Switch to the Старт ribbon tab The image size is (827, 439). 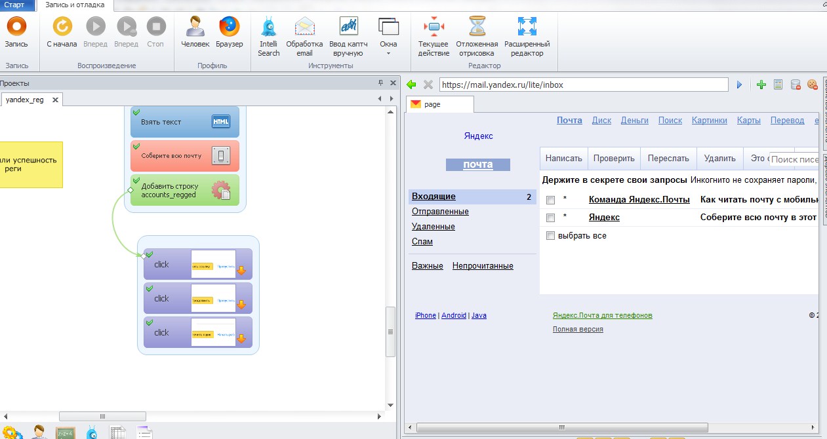tap(14, 5)
